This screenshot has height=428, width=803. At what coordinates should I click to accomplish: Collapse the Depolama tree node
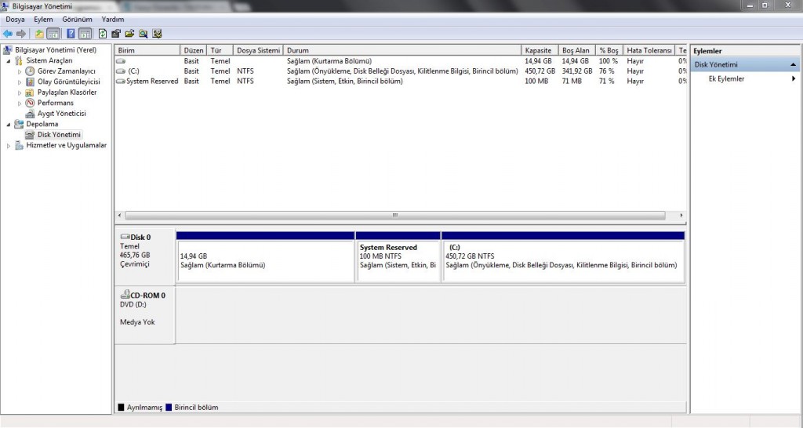9,124
